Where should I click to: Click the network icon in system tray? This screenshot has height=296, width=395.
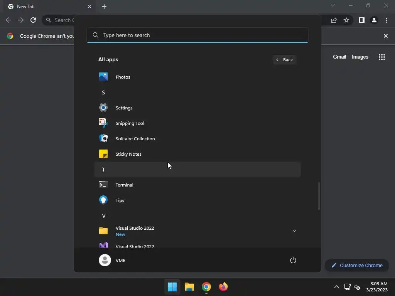pos(348,287)
